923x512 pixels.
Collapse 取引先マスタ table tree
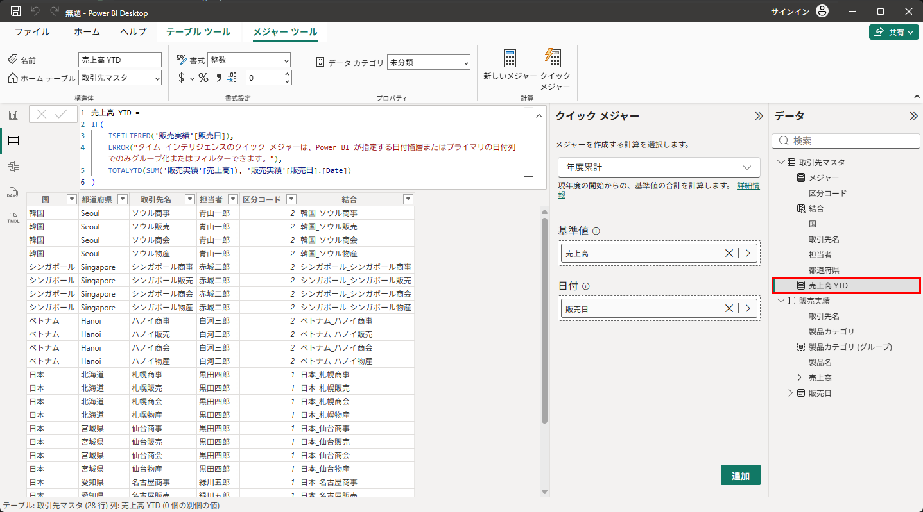pyautogui.click(x=781, y=162)
